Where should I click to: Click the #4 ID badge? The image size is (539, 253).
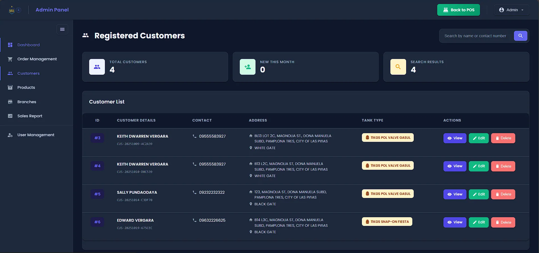pos(97,166)
